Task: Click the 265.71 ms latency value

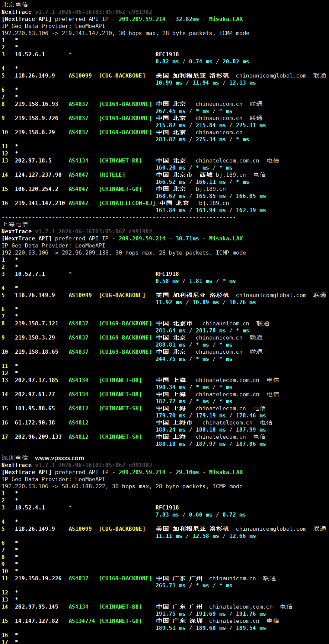Action: (x=170, y=585)
